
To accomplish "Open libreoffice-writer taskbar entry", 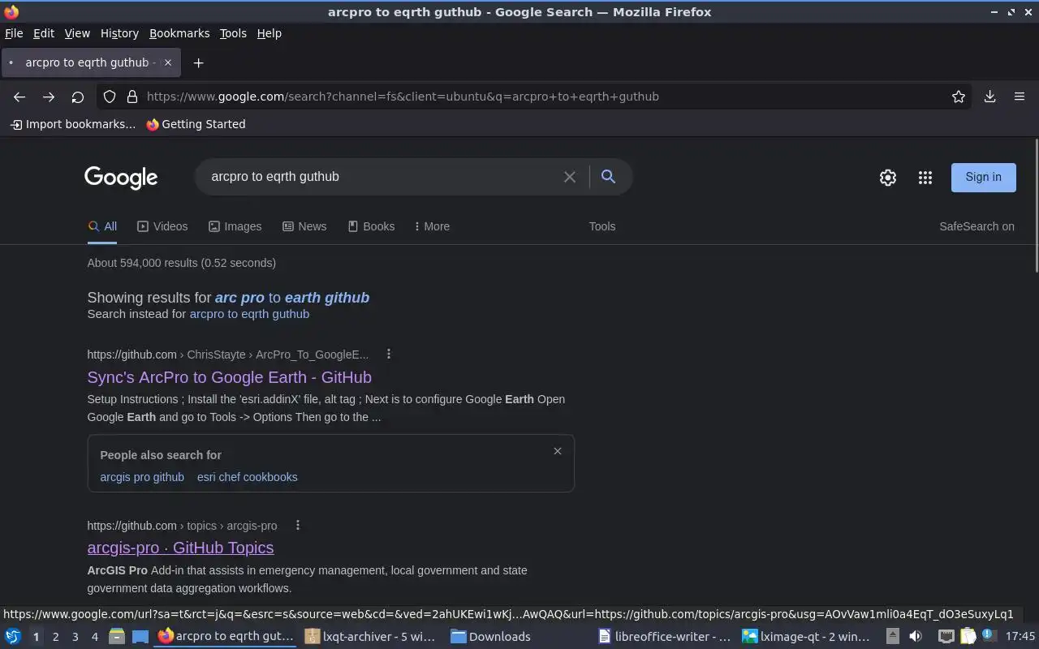I will 666,637.
